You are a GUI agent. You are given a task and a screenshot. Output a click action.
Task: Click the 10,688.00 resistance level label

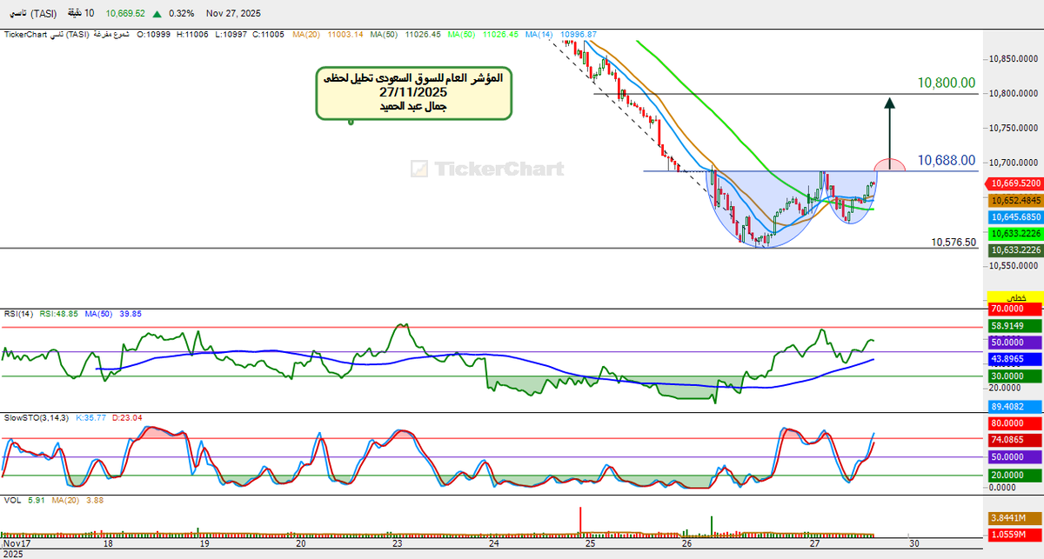pos(946,161)
